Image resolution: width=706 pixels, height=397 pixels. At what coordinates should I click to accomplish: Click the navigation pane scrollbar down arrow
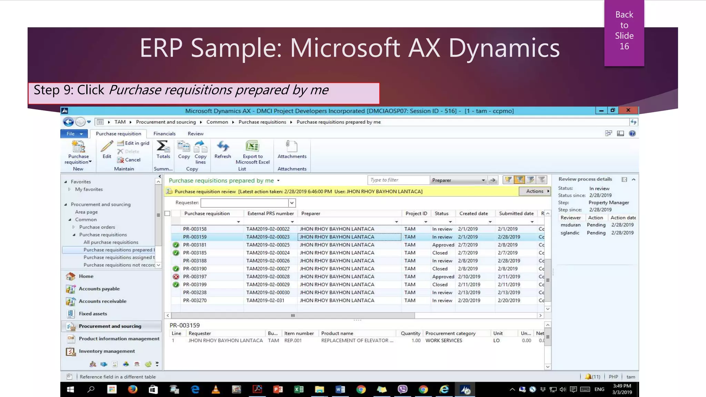tap(158, 265)
